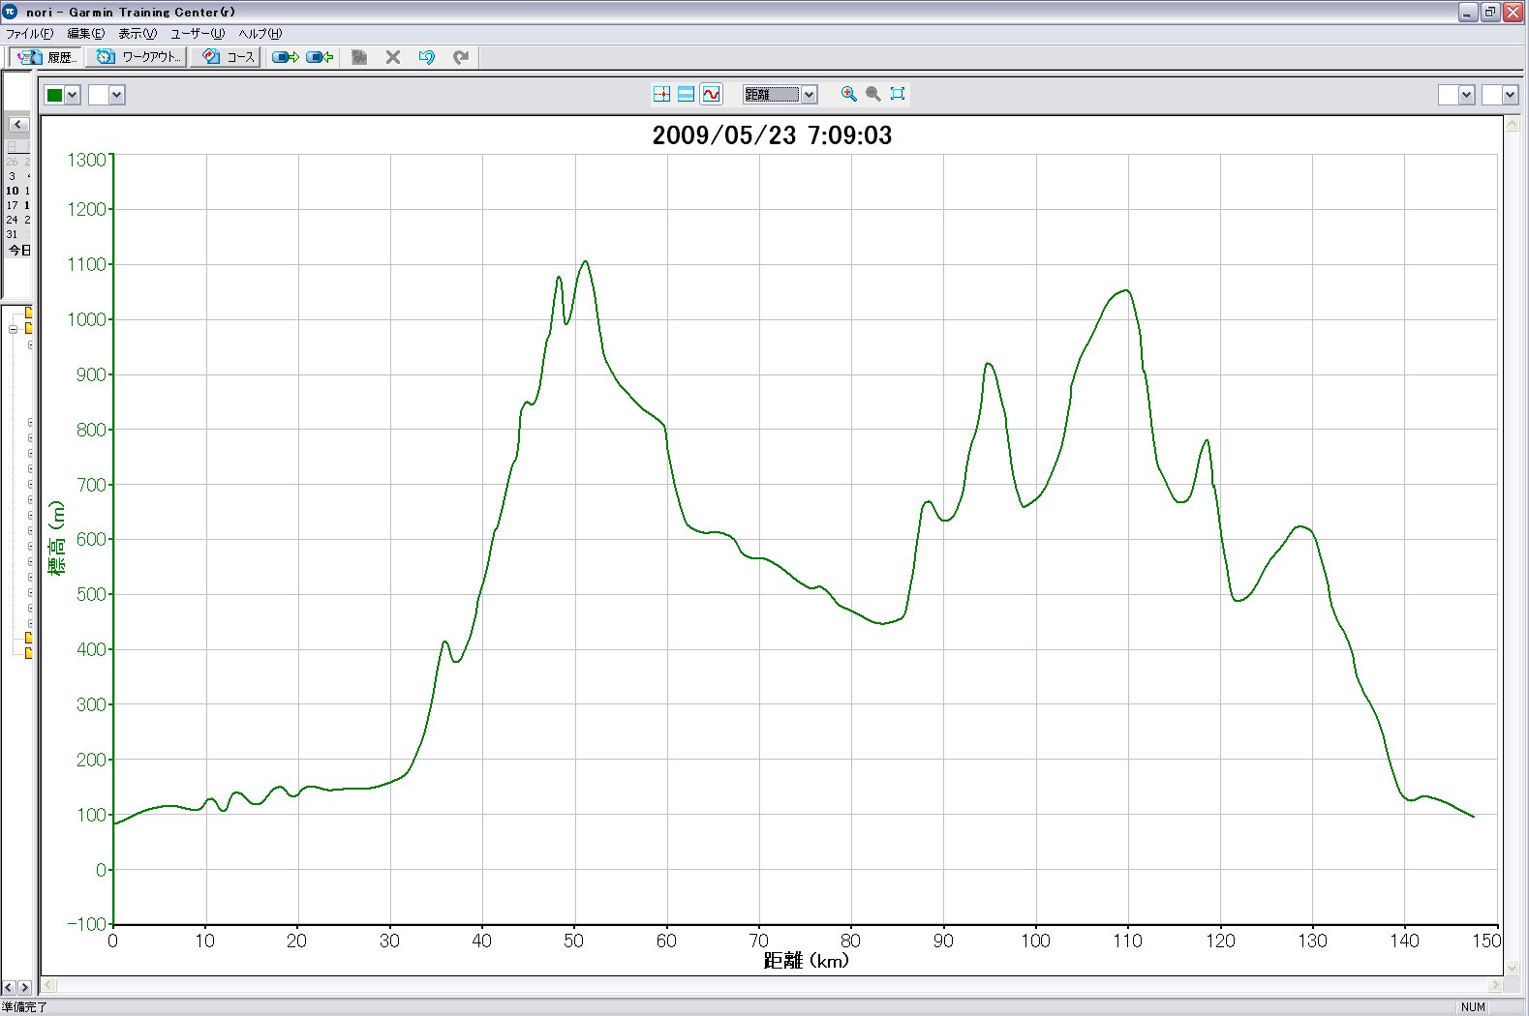Click the green color swatch
Viewport: 1529px width, 1016px height.
click(55, 95)
